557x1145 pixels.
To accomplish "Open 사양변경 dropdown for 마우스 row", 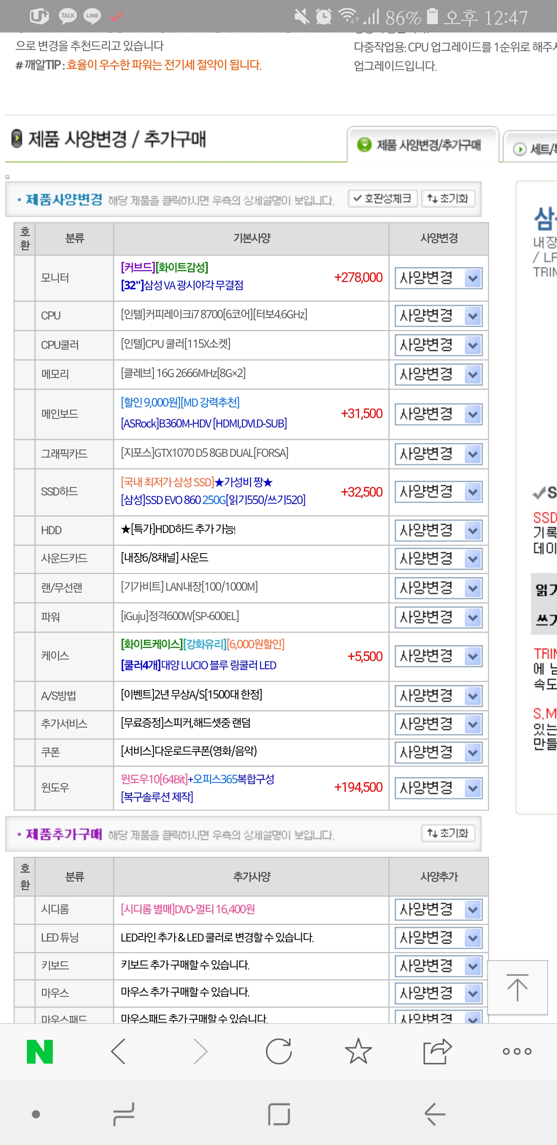I will point(439,993).
